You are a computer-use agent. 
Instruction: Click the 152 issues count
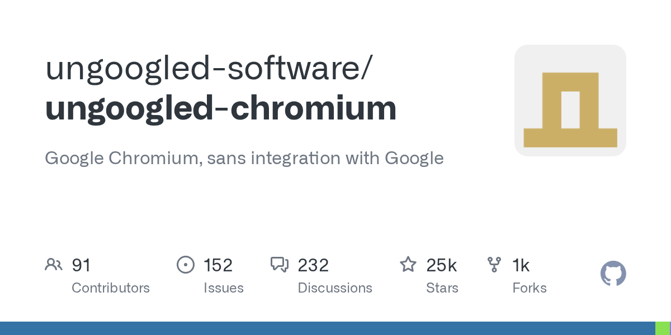[218, 265]
